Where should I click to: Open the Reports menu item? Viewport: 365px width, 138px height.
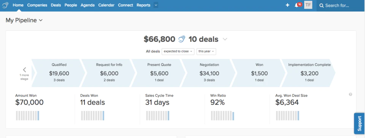click(143, 5)
